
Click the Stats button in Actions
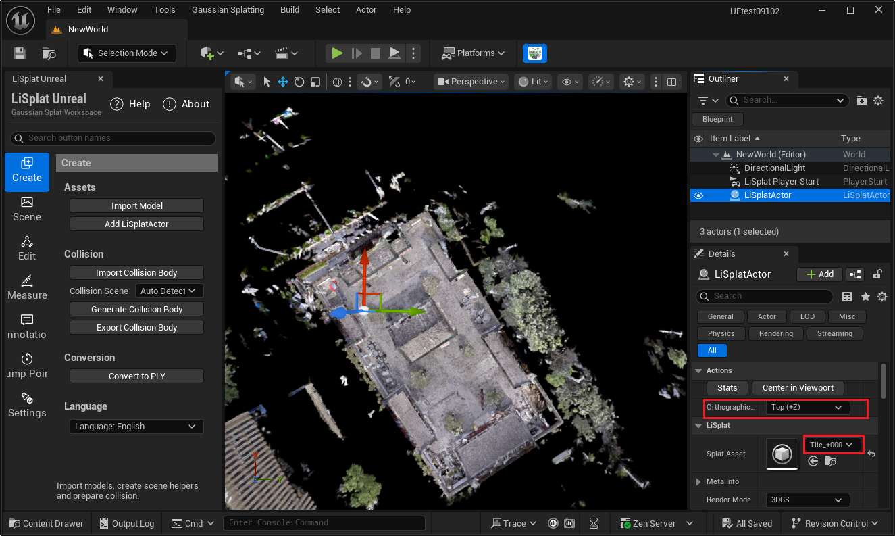point(727,388)
